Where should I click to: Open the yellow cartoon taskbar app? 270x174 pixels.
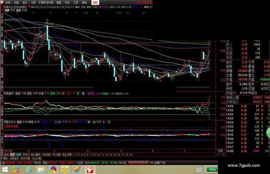(x=65, y=170)
